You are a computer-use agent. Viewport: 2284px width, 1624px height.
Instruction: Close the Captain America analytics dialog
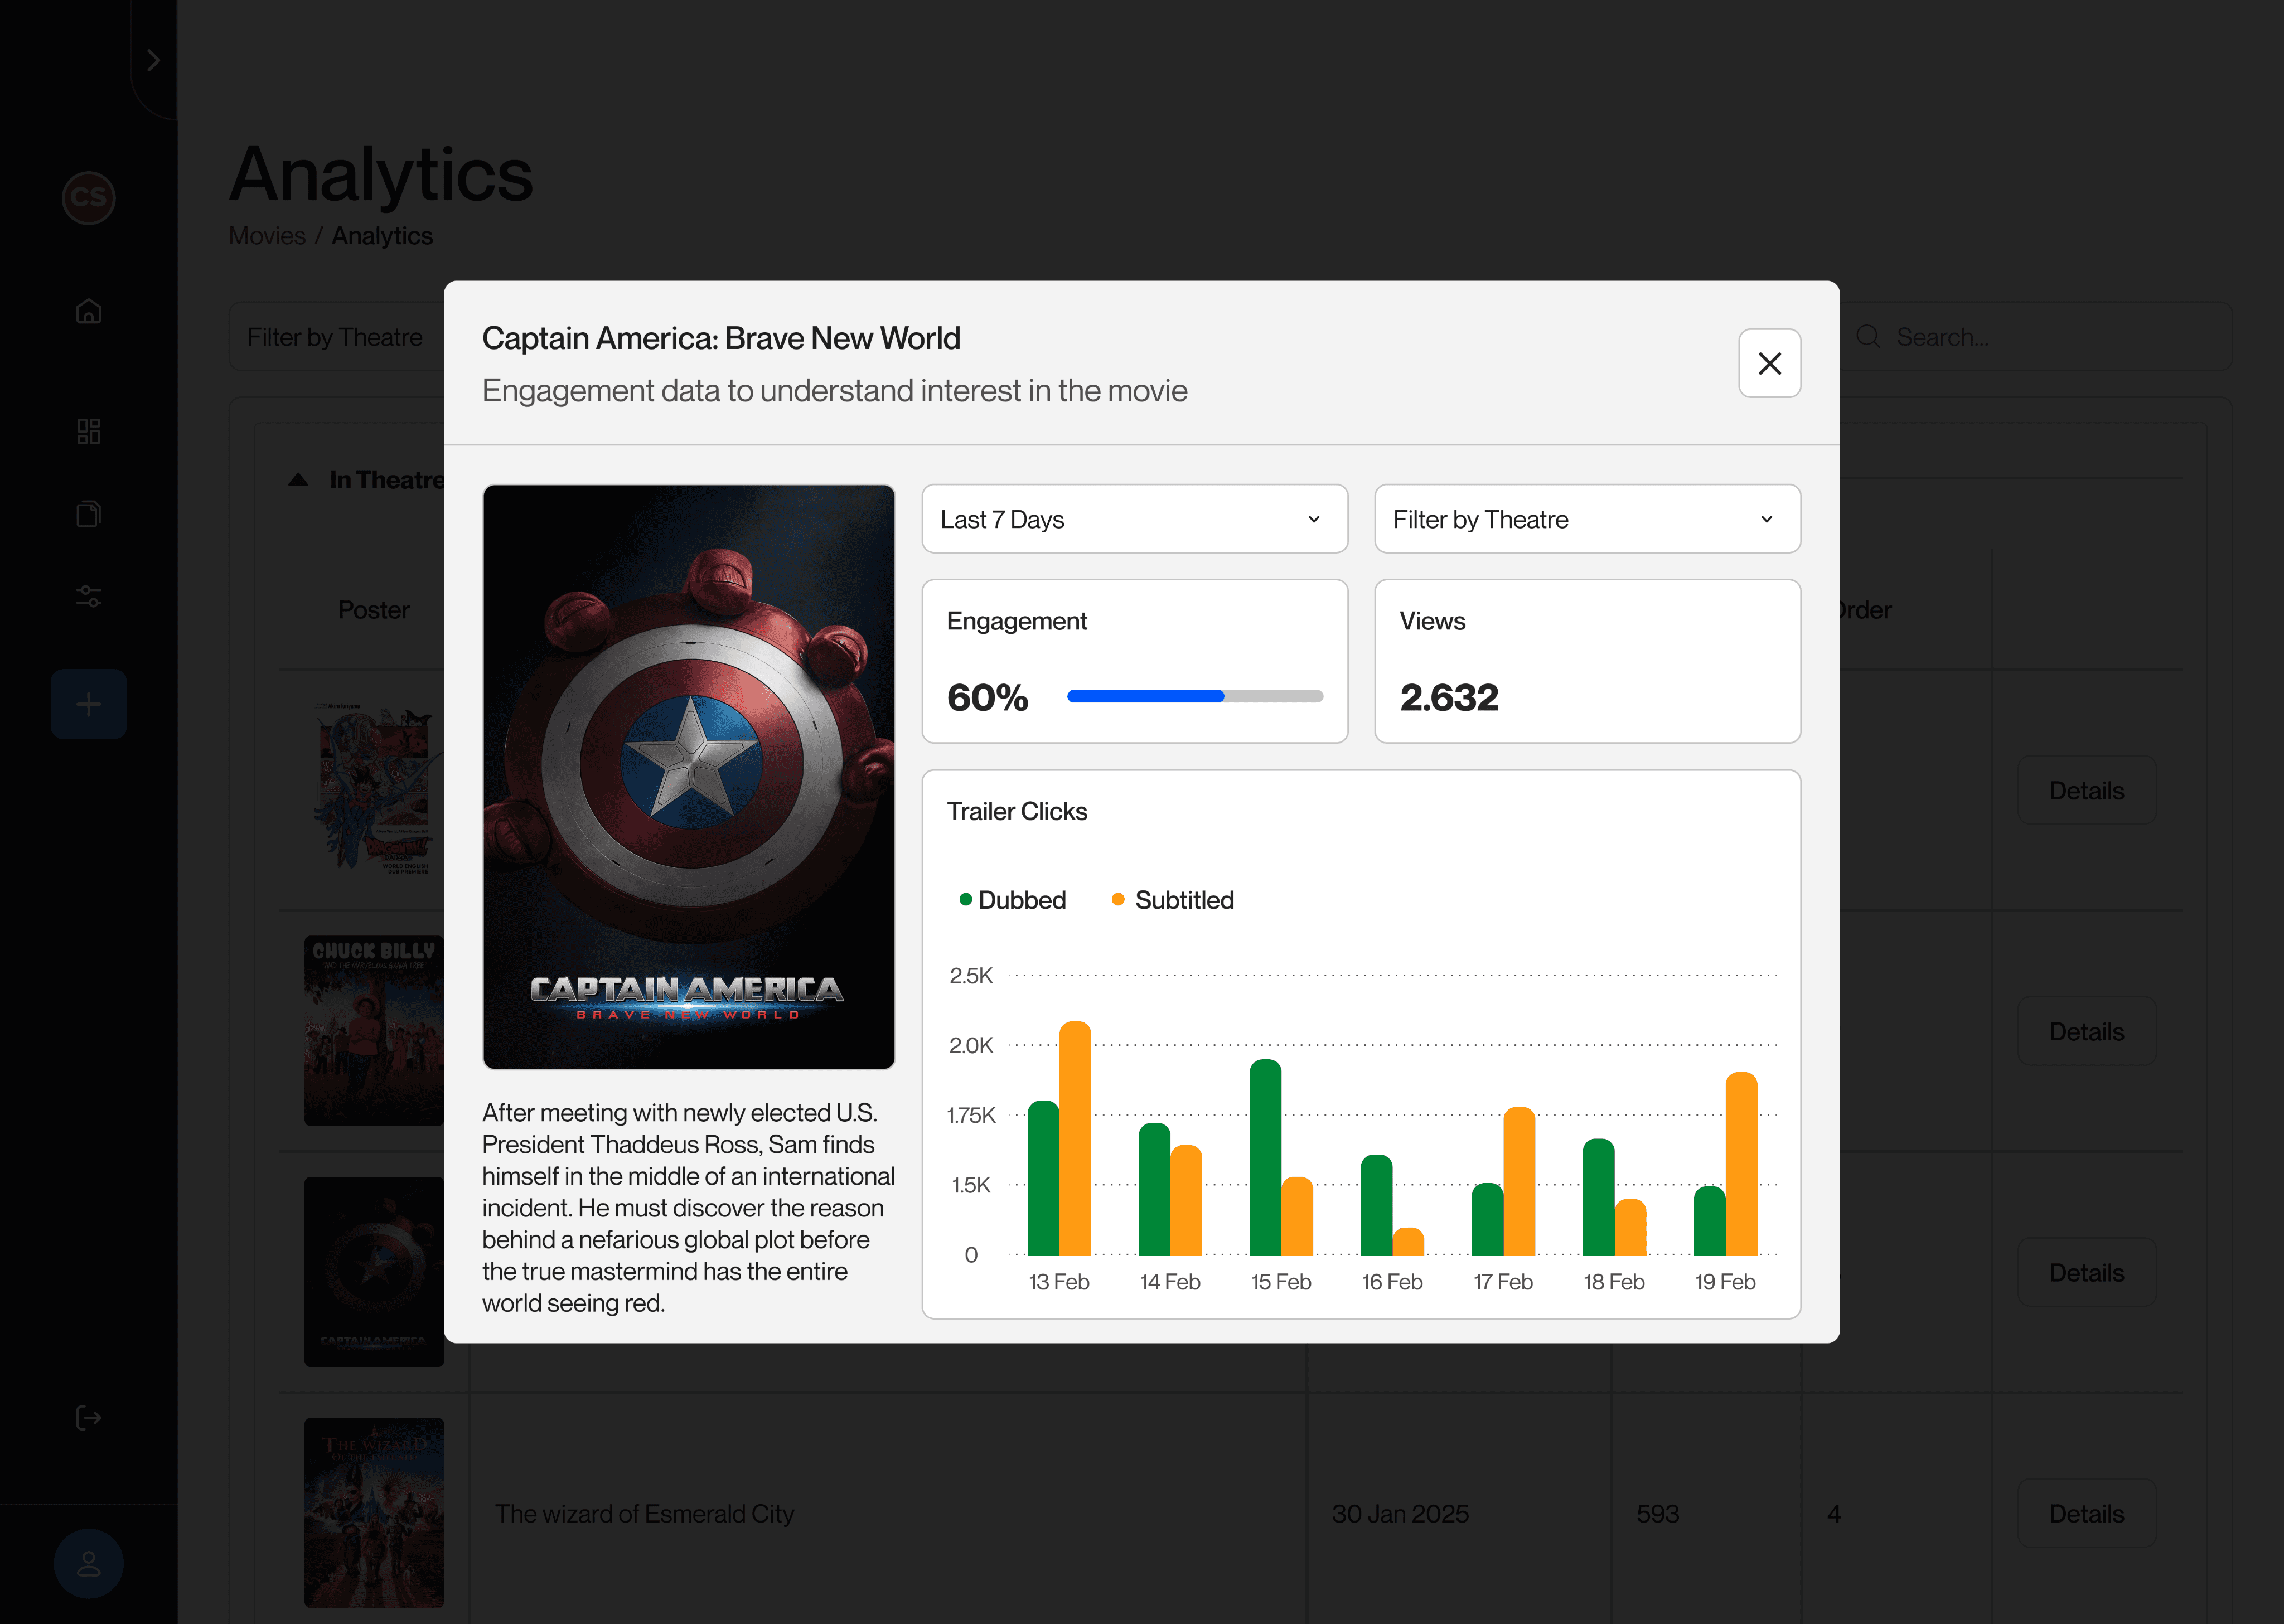click(1769, 363)
